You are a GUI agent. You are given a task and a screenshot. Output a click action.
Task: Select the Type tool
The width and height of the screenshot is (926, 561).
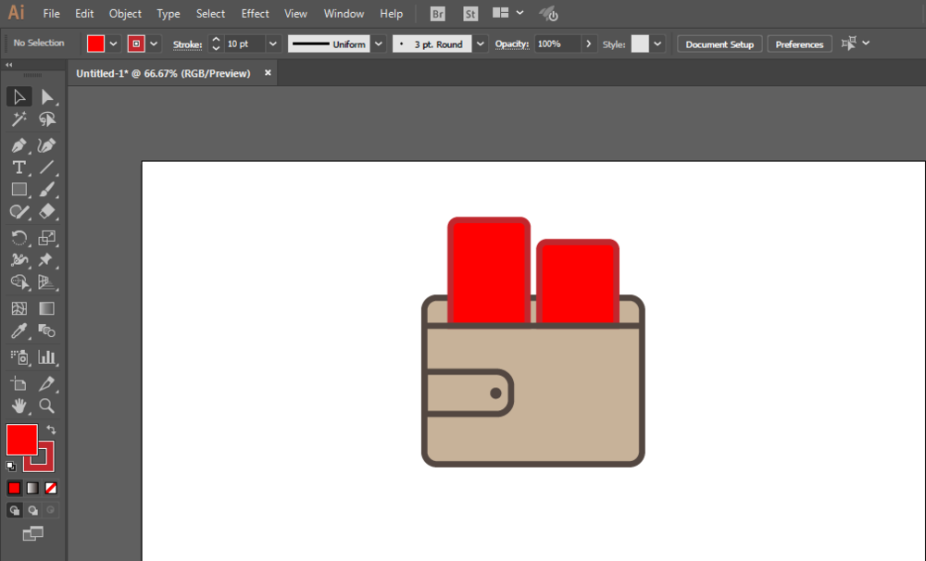click(19, 168)
